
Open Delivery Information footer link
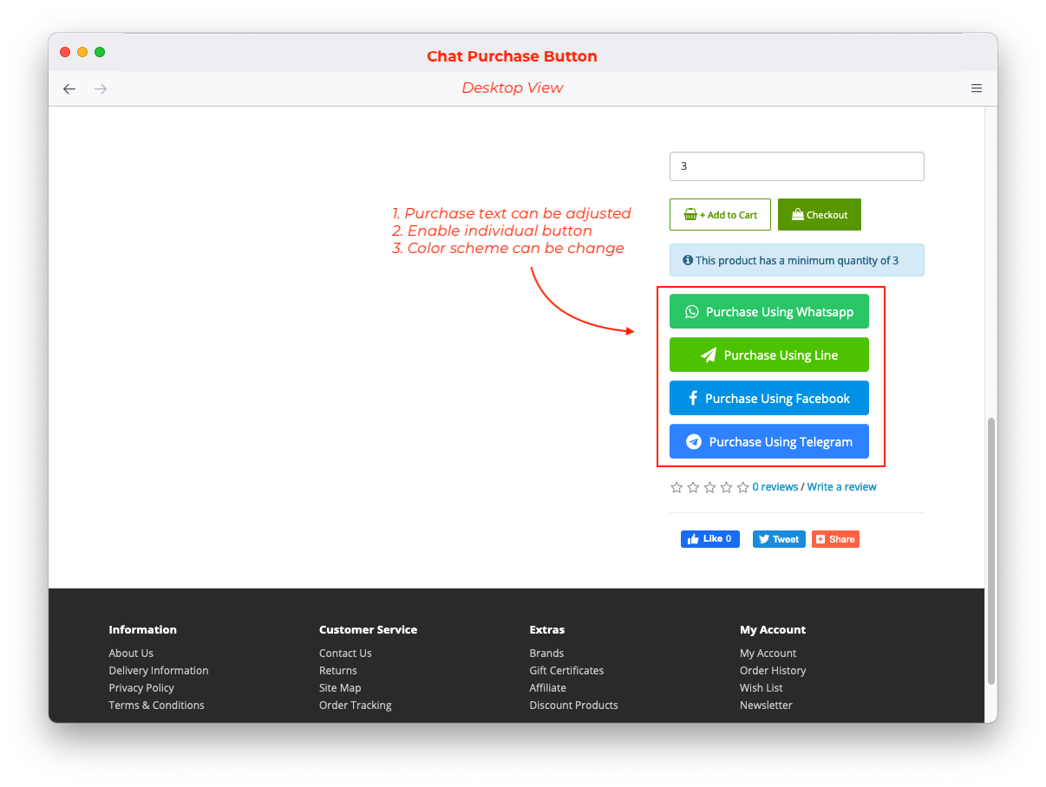pyautogui.click(x=159, y=671)
